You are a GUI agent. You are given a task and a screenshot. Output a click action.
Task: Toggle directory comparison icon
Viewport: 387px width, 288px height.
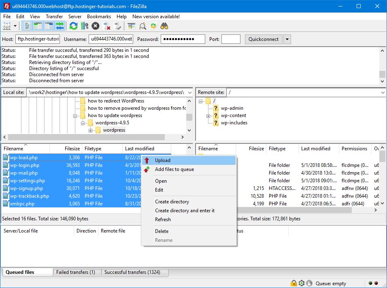[x=142, y=26]
